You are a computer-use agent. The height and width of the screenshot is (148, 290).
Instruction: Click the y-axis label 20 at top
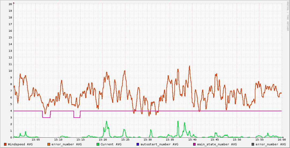tap(10, 4)
